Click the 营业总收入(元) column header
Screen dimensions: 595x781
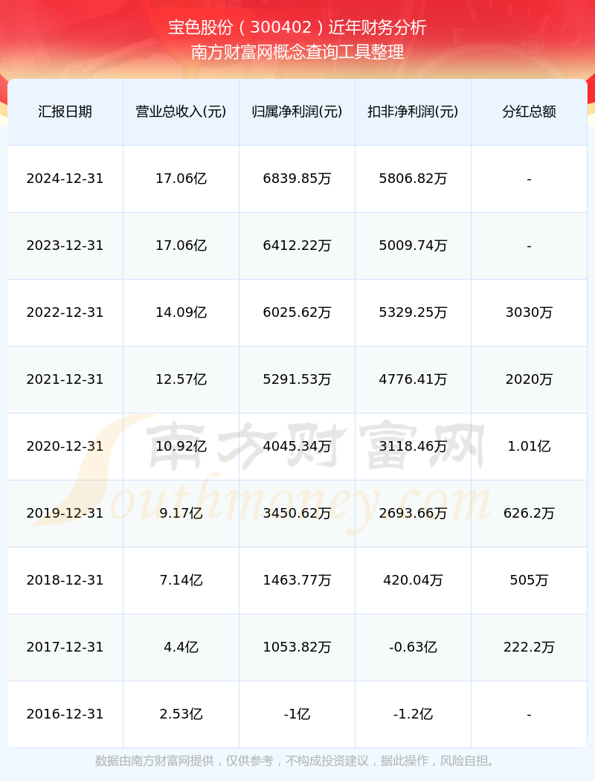(181, 112)
